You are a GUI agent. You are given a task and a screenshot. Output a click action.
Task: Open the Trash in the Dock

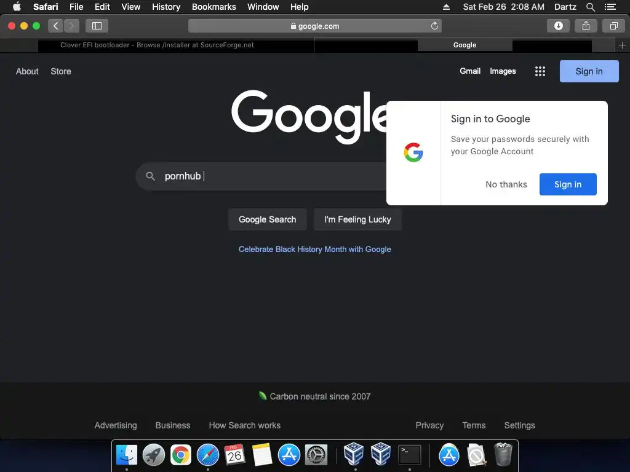[x=503, y=454]
